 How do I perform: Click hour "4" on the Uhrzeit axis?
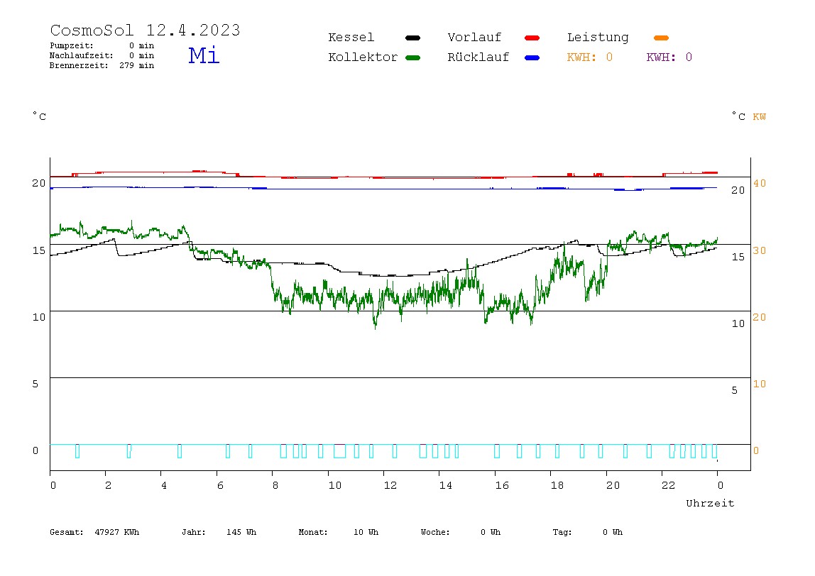pyautogui.click(x=164, y=486)
